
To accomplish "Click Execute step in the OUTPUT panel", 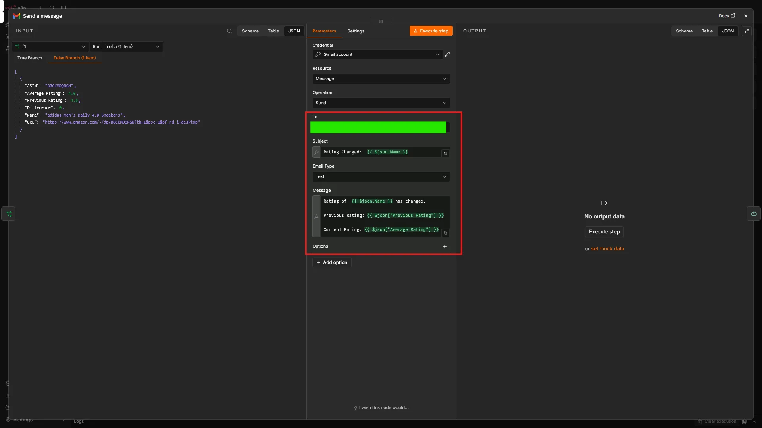I will click(604, 232).
